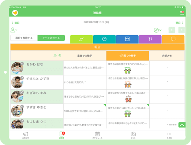191x145 pixels.
Task: Open the hamburger menu with notification badge
Action: (x=182, y=13)
